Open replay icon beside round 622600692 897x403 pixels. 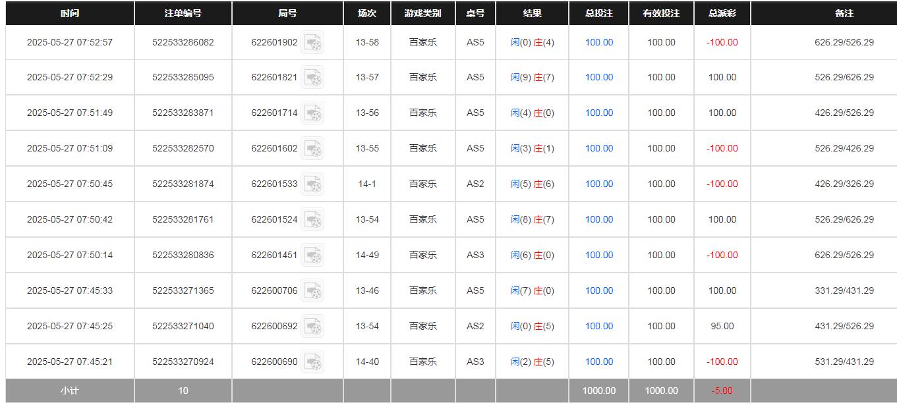(x=312, y=327)
